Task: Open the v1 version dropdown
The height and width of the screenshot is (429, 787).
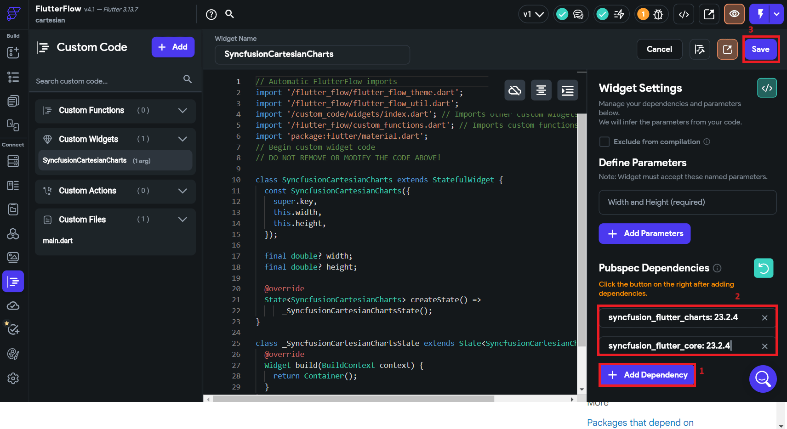Action: (533, 14)
